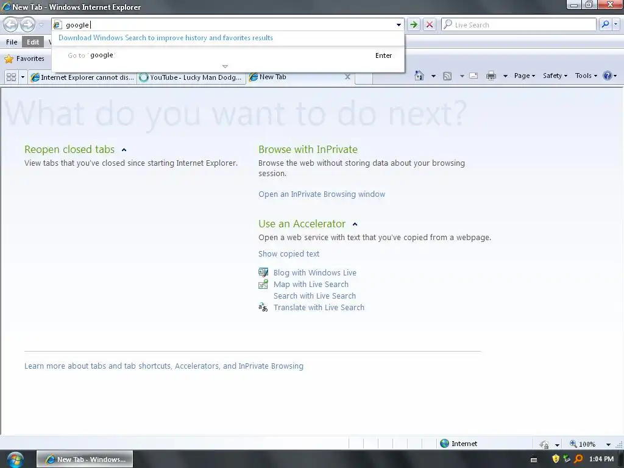This screenshot has width=624, height=468.
Task: Open the zoom level dropdown arrow
Action: (x=608, y=444)
